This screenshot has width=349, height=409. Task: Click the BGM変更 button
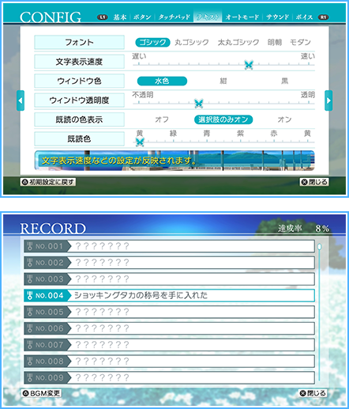pos(41,393)
